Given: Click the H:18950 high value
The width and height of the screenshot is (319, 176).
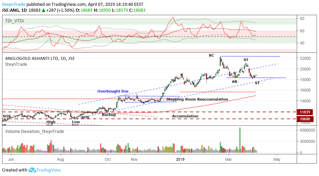Looking at the screenshot, I should pos(102,10).
